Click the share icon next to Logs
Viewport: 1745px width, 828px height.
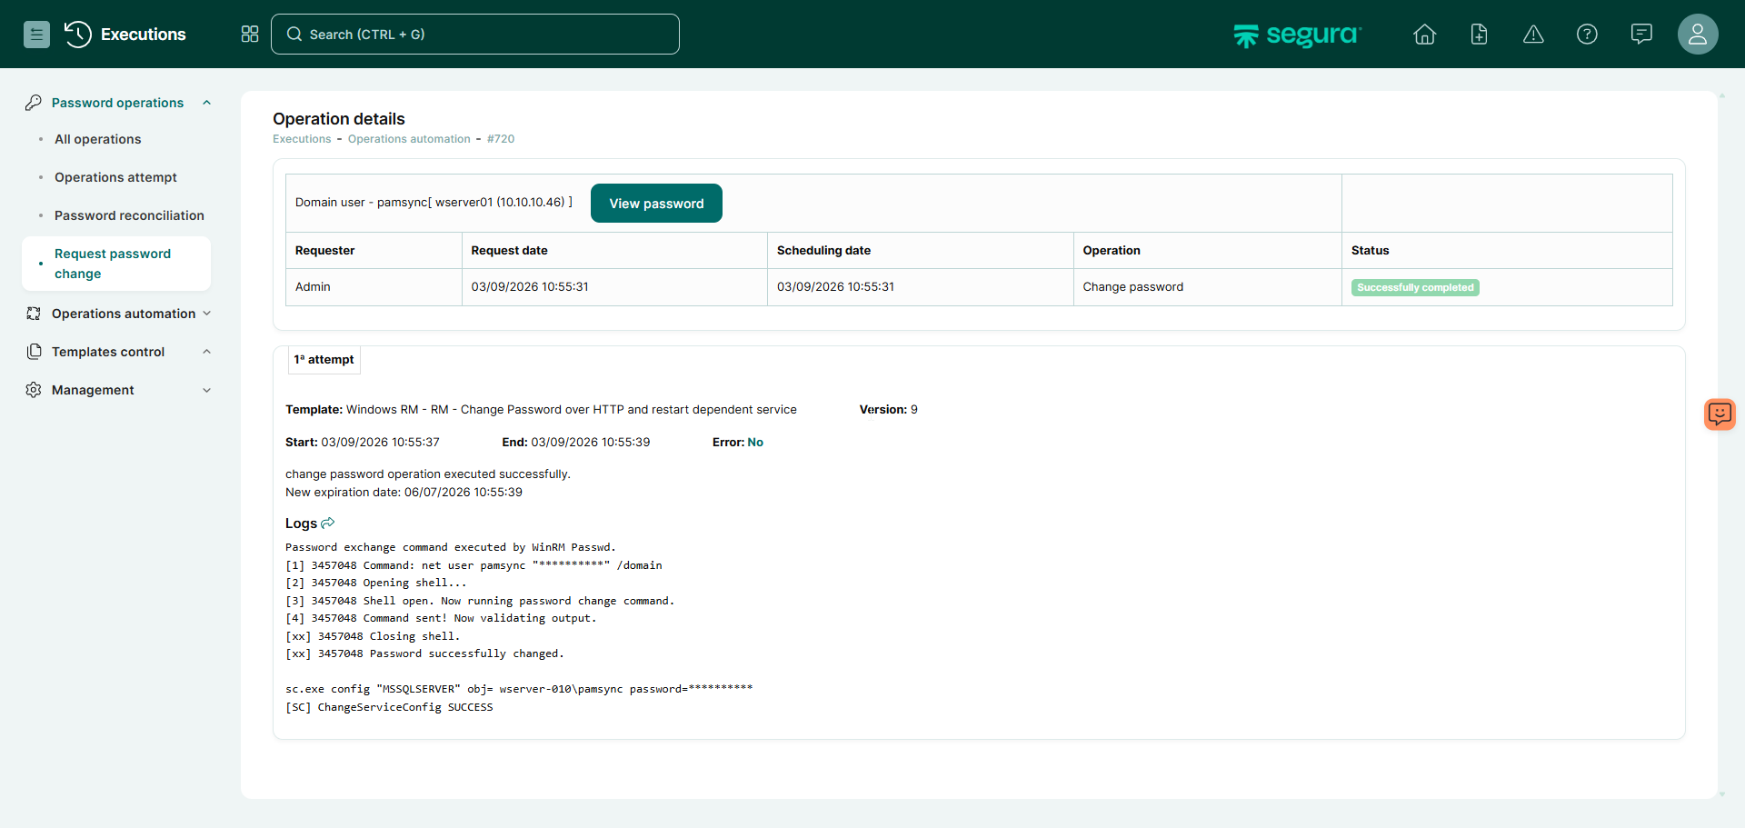[x=328, y=524]
